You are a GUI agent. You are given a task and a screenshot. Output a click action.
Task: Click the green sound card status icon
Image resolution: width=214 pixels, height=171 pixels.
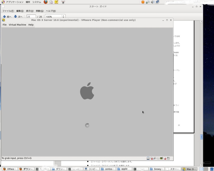coord(162,158)
